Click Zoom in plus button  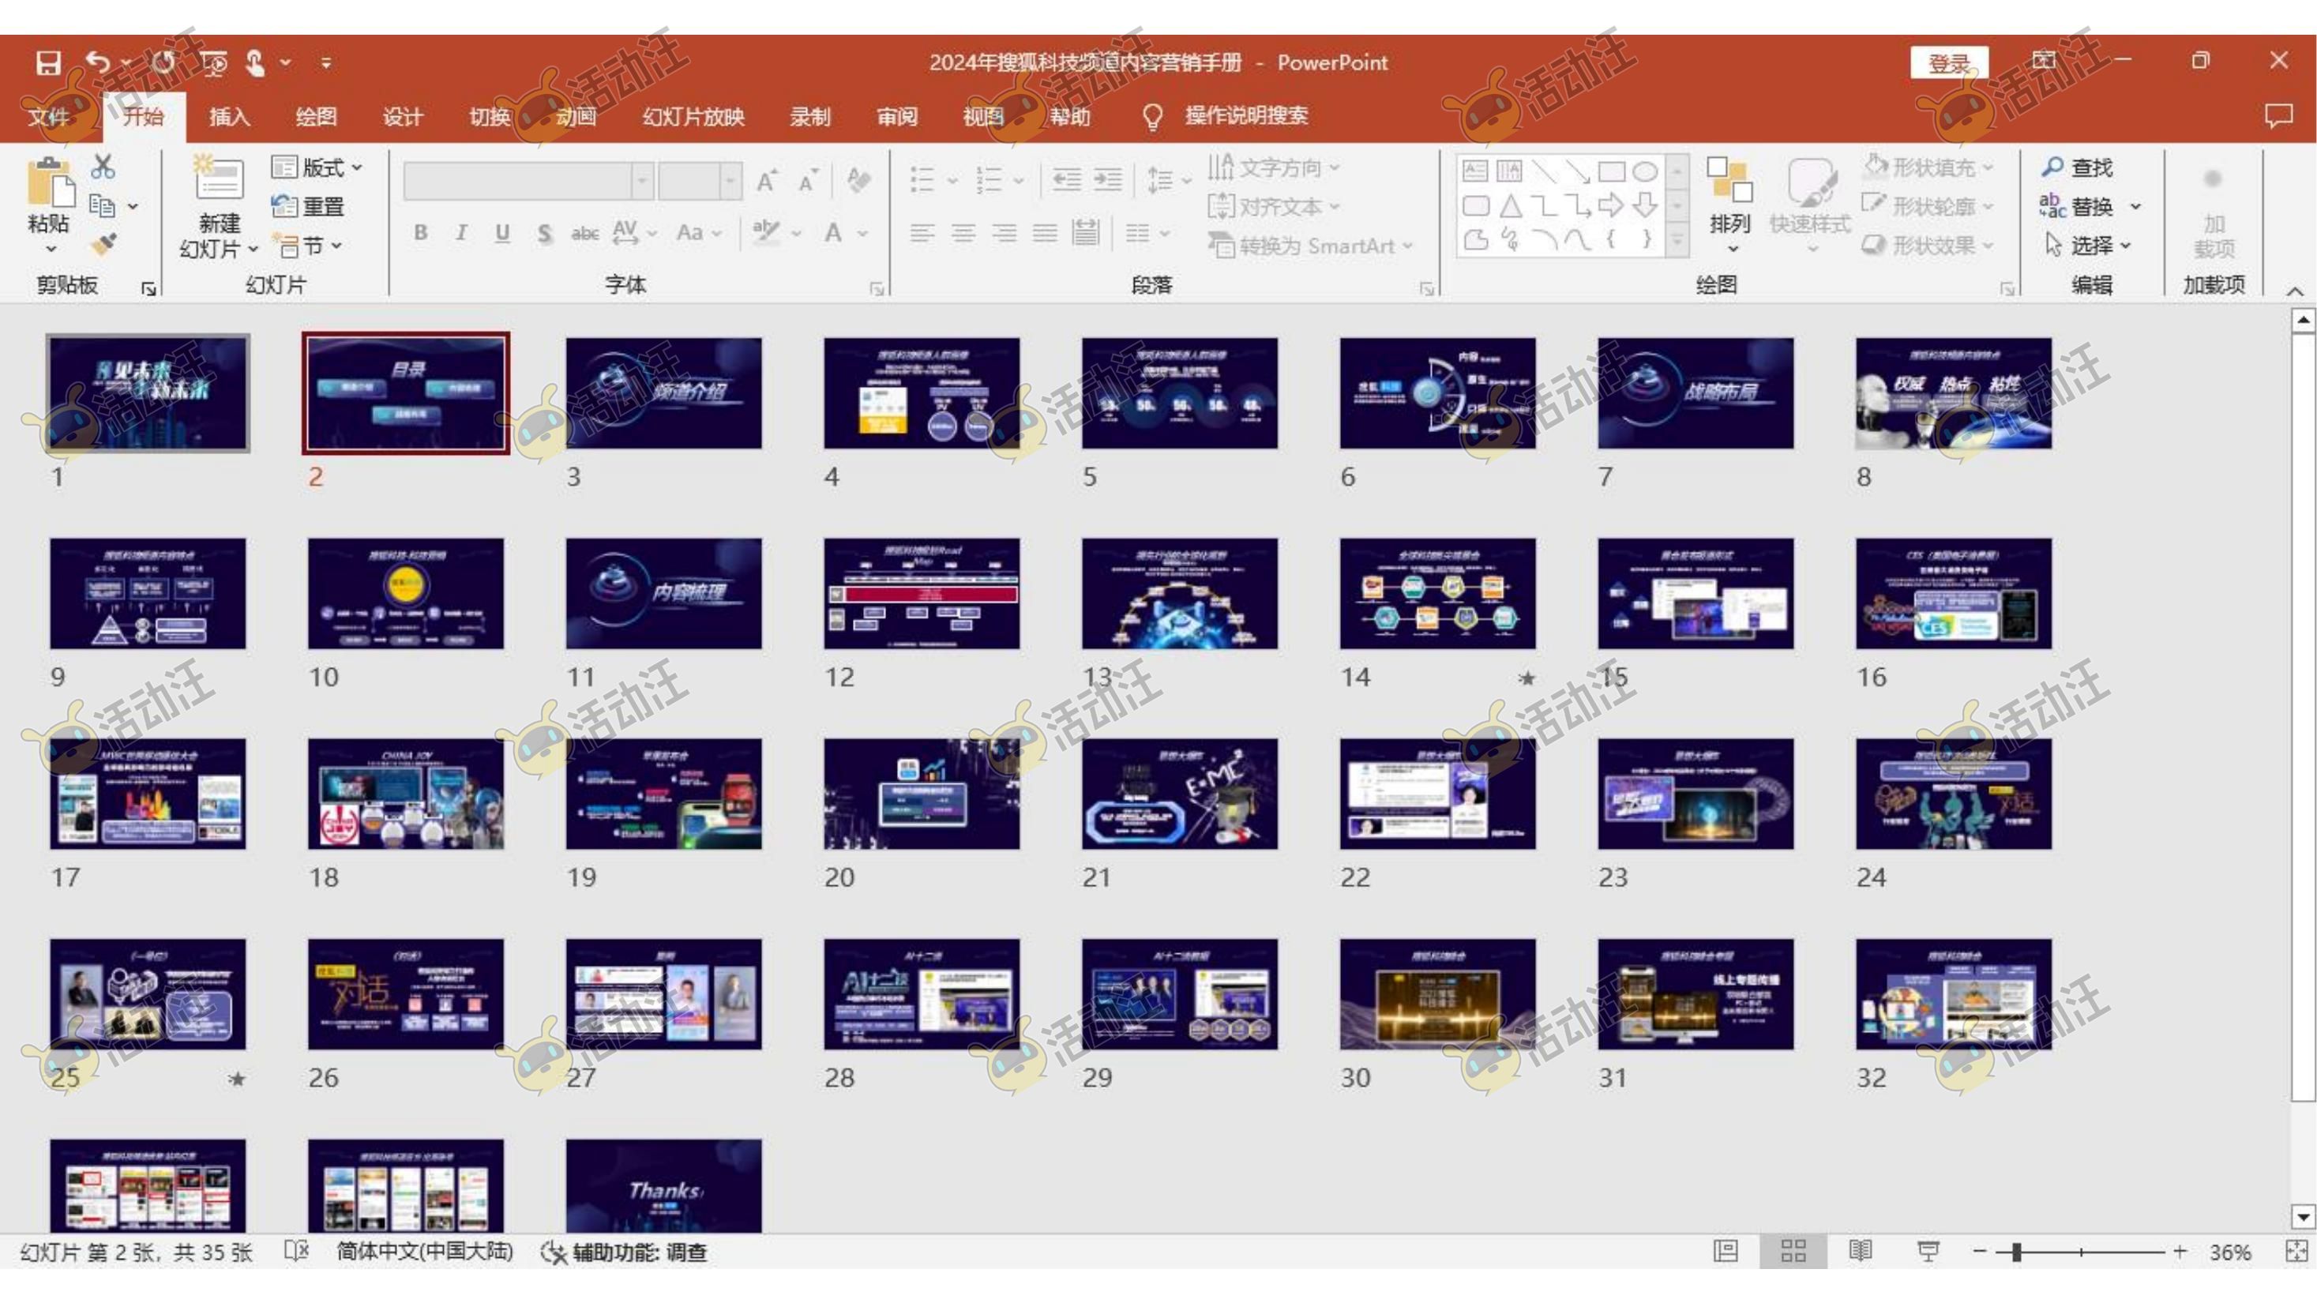(2180, 1251)
